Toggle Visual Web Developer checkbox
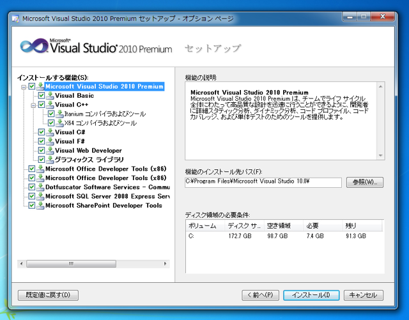Screen dimensions: 409x320 click(42, 150)
